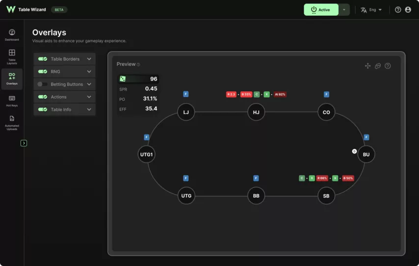Open Automated Uploads in the sidebar

(12, 123)
